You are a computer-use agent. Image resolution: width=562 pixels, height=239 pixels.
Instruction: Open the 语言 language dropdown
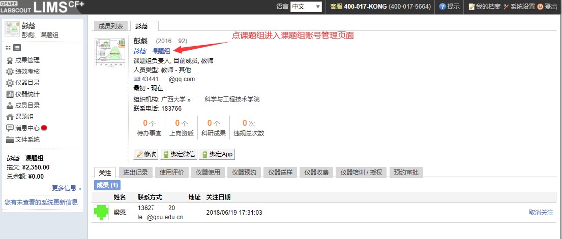(x=306, y=7)
